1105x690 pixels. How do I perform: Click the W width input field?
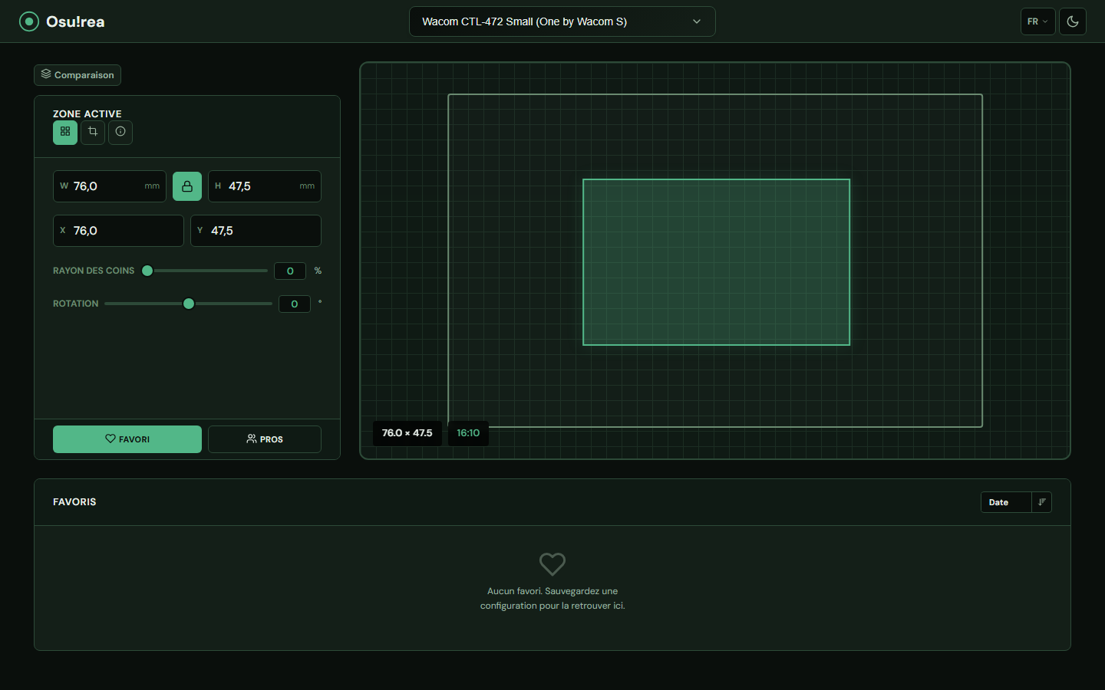click(110, 186)
